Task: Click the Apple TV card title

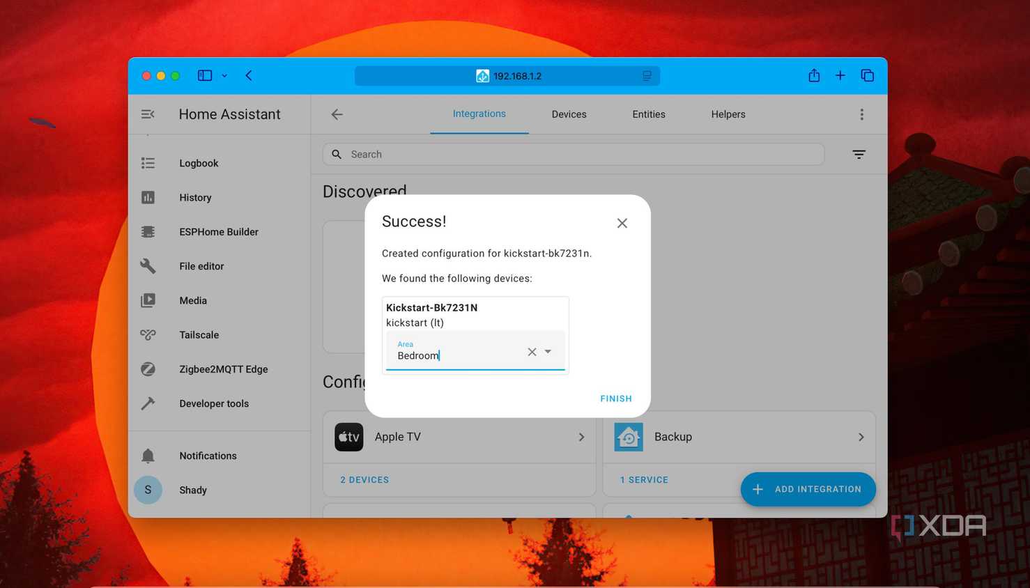Action: pos(398,437)
